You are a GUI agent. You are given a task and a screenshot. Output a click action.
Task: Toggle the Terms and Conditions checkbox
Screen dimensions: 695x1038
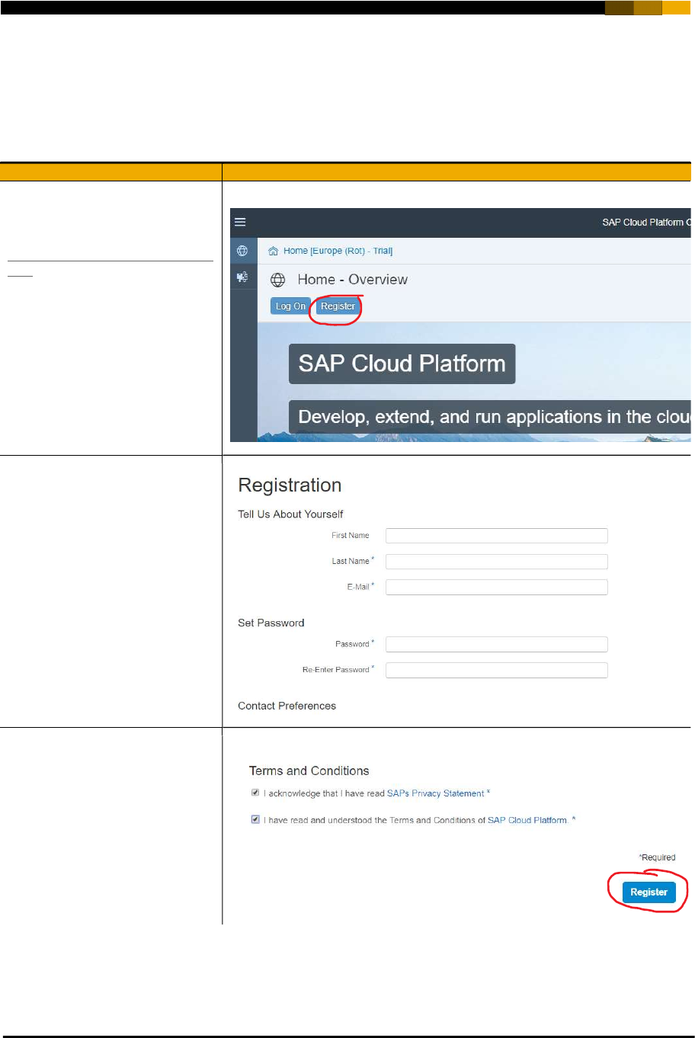click(255, 819)
